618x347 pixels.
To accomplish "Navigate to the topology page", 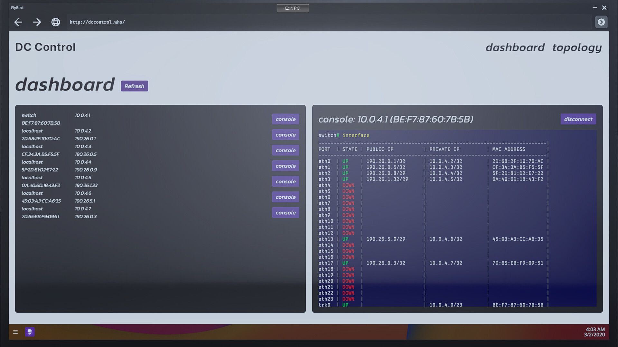I will click(x=577, y=48).
